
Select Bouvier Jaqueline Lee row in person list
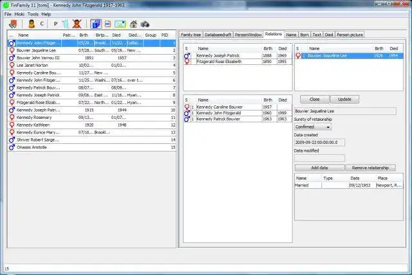91,50
